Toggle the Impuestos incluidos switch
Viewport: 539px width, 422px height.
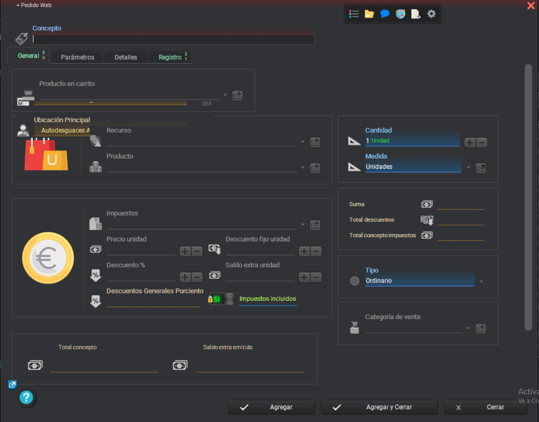tap(222, 299)
